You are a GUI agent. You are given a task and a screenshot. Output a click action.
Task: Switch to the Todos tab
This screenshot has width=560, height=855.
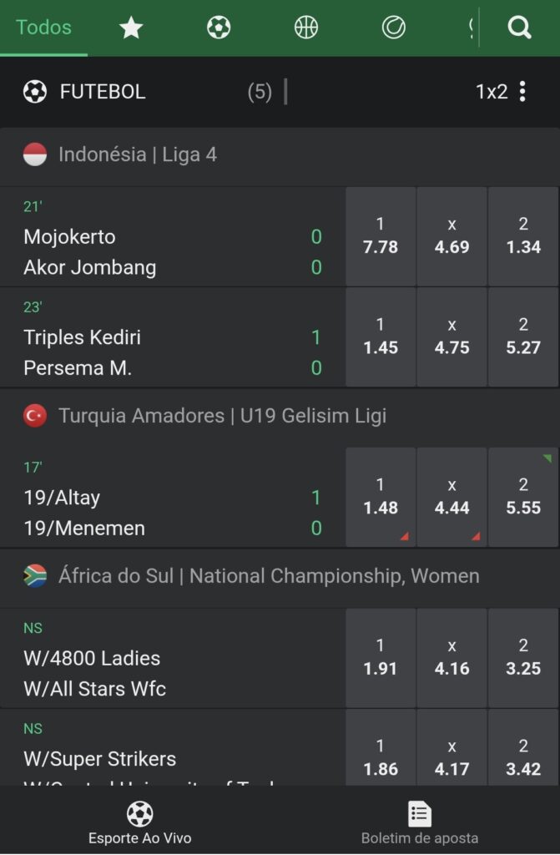click(43, 28)
